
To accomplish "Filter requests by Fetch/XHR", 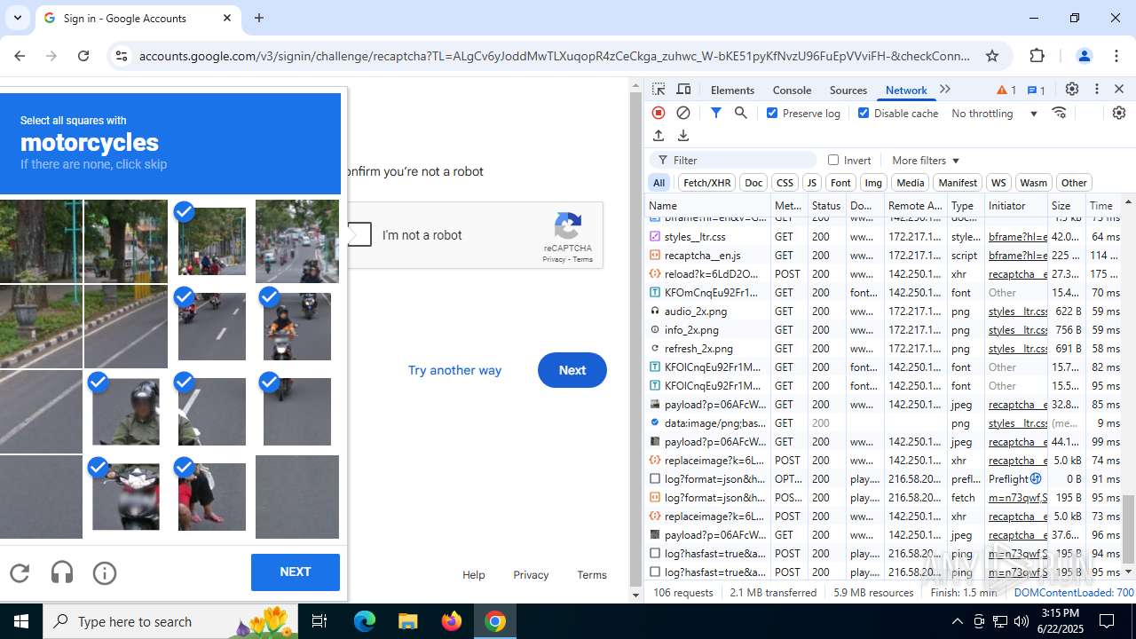I will [x=706, y=183].
